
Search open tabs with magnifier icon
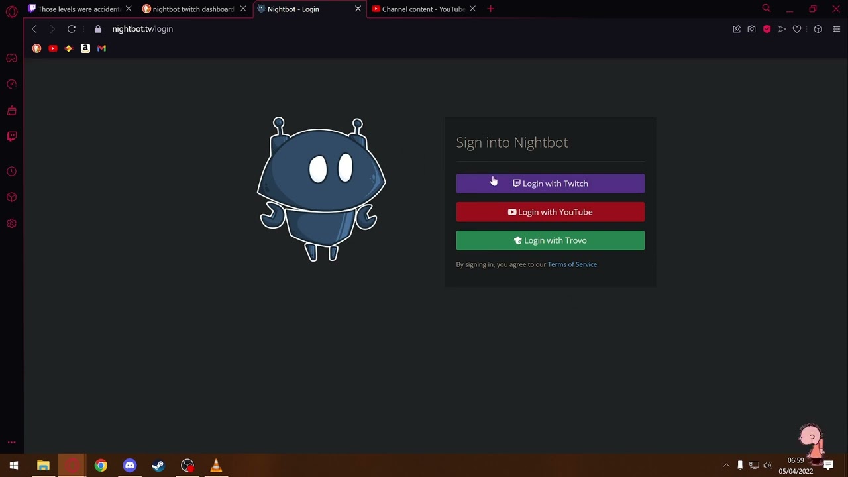[767, 9]
